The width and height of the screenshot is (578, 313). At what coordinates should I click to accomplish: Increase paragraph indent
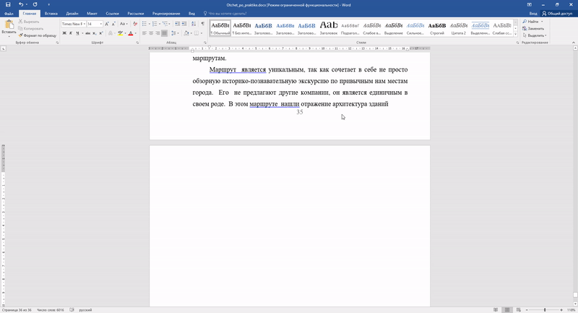(184, 24)
